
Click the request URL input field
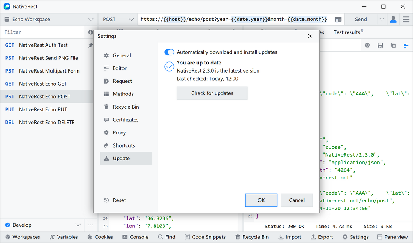pos(234,19)
